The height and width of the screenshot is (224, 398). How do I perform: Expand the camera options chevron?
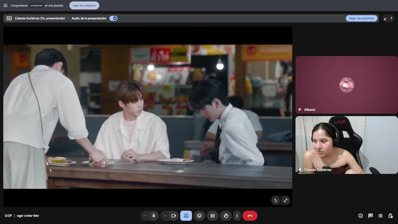[x=165, y=216]
